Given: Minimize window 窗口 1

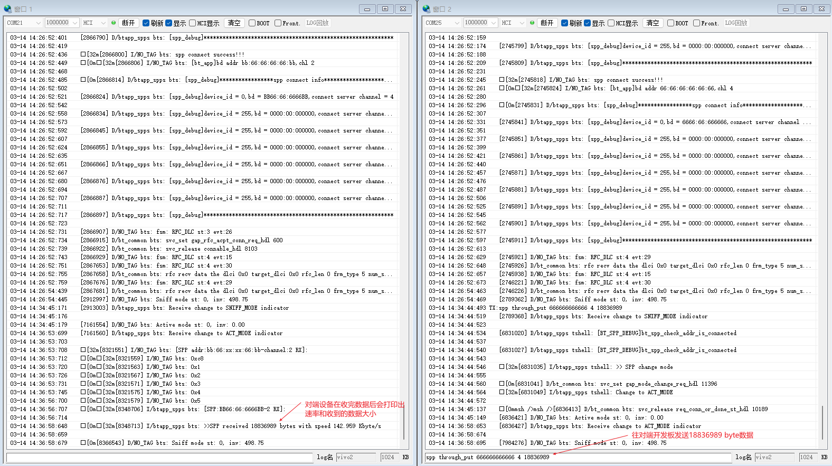Looking at the screenshot, I should (367, 9).
